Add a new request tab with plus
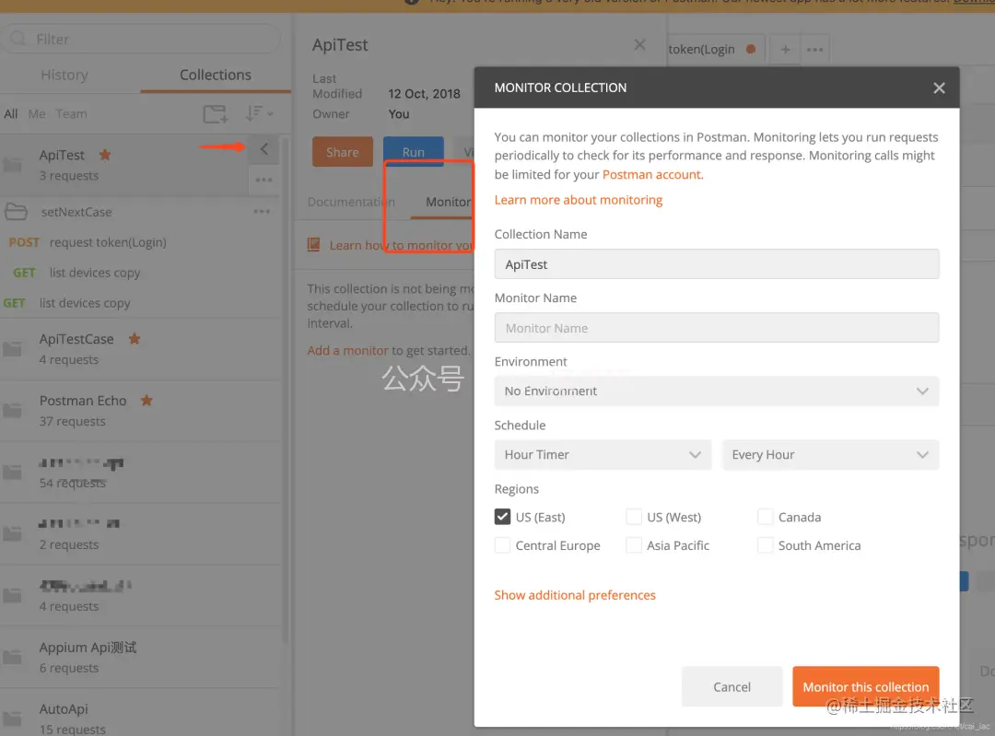The height and width of the screenshot is (736, 995). pyautogui.click(x=785, y=50)
